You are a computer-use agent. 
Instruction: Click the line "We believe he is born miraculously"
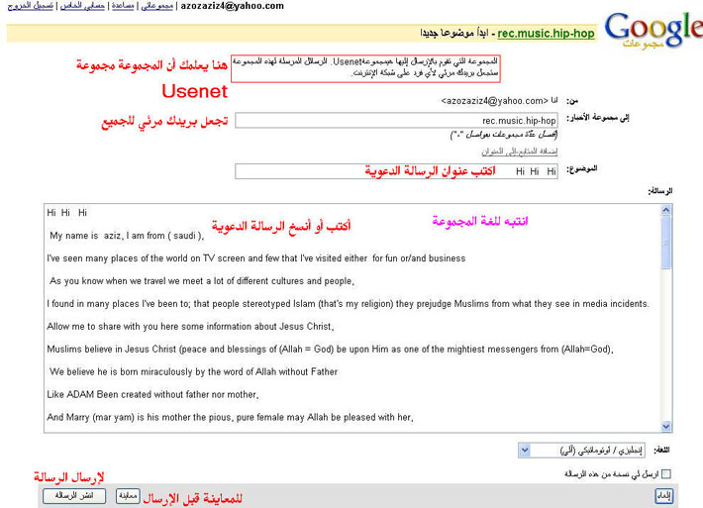[193, 371]
